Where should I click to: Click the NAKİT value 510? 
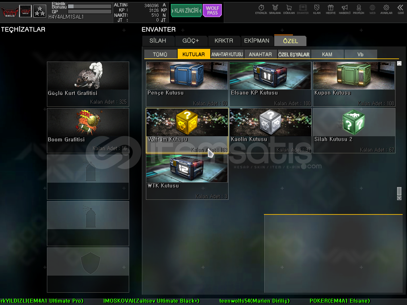pyautogui.click(x=155, y=15)
